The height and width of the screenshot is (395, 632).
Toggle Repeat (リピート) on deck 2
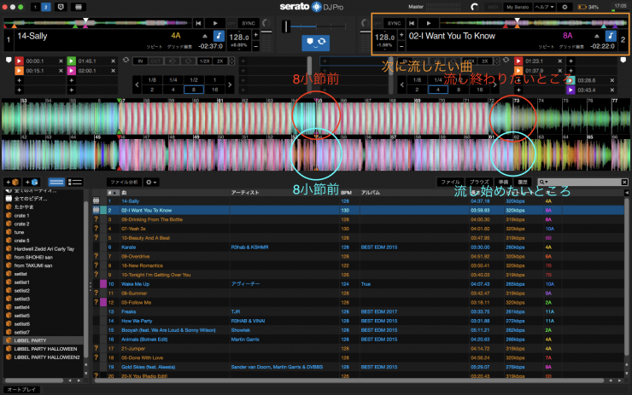[x=546, y=47]
